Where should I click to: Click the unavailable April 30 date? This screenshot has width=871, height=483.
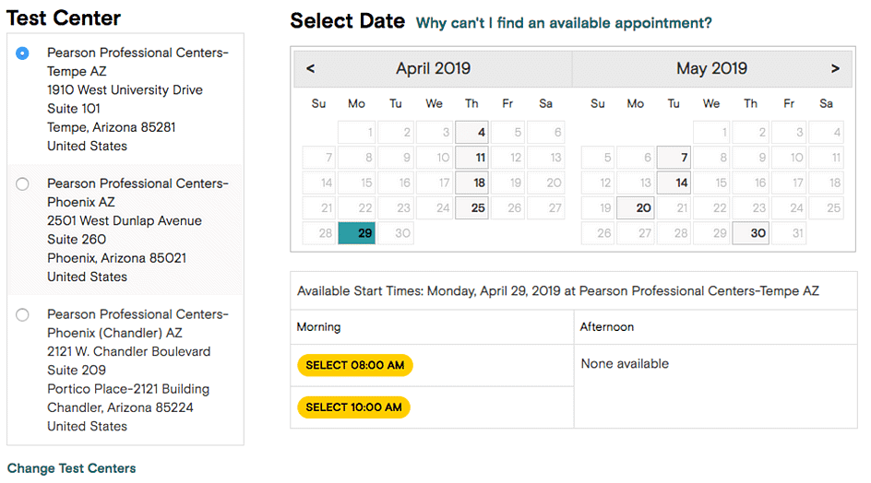point(396,233)
